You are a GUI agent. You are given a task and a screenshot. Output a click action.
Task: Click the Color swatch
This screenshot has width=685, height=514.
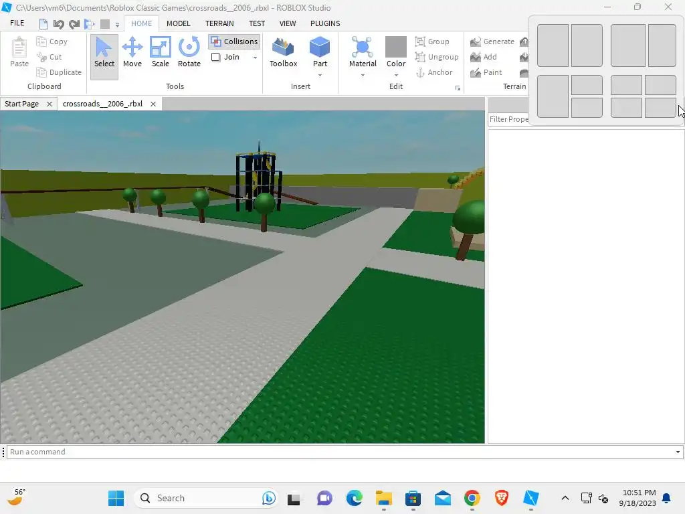click(396, 47)
